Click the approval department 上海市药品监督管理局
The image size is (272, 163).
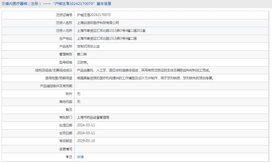click(x=93, y=117)
